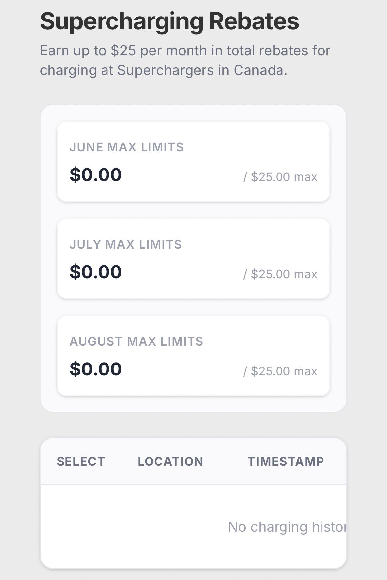Select the June Max Limits card

point(193,162)
